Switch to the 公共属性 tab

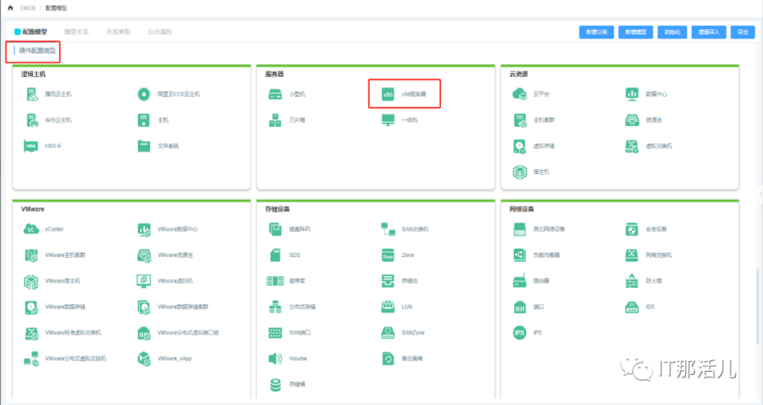pos(160,32)
